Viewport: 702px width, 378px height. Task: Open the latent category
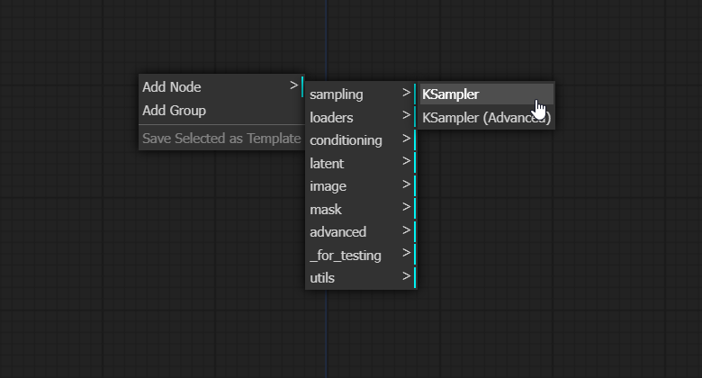click(361, 164)
